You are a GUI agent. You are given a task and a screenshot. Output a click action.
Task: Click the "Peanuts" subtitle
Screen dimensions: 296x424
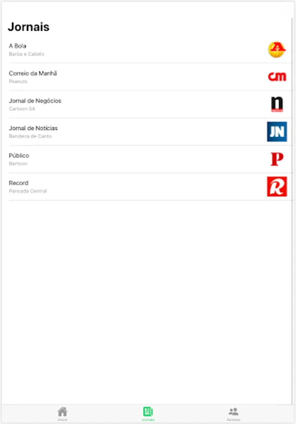click(18, 82)
